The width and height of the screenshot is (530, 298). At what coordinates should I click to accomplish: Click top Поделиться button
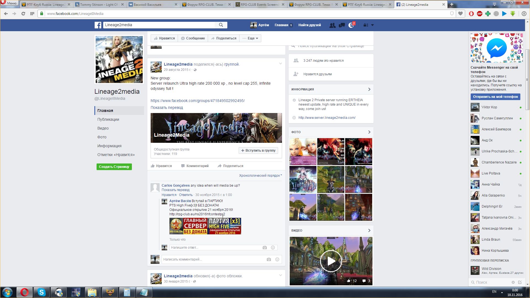point(224,38)
